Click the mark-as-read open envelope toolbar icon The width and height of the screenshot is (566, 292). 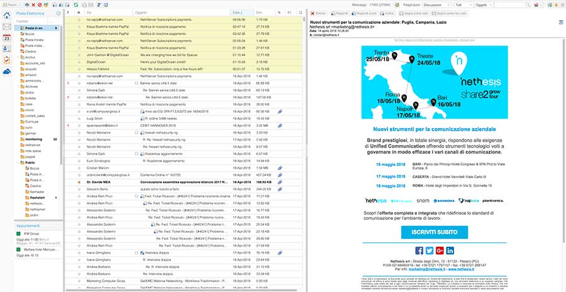pyautogui.click(x=84, y=5)
